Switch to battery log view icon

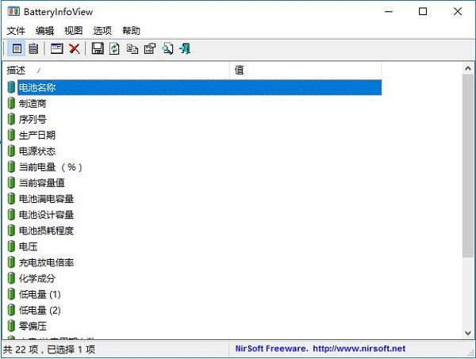pos(33,48)
